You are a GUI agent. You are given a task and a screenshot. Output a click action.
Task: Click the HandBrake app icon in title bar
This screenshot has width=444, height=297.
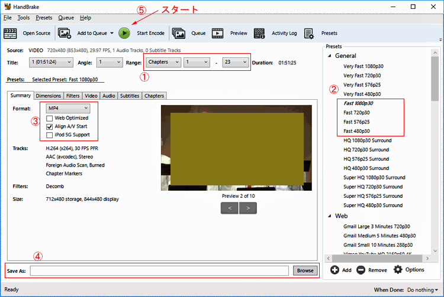point(8,6)
